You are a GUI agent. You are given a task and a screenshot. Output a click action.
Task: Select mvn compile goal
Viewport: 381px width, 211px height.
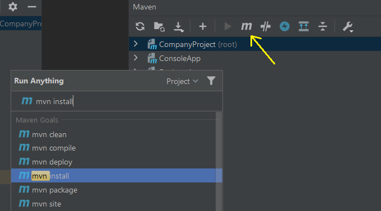(x=114, y=148)
